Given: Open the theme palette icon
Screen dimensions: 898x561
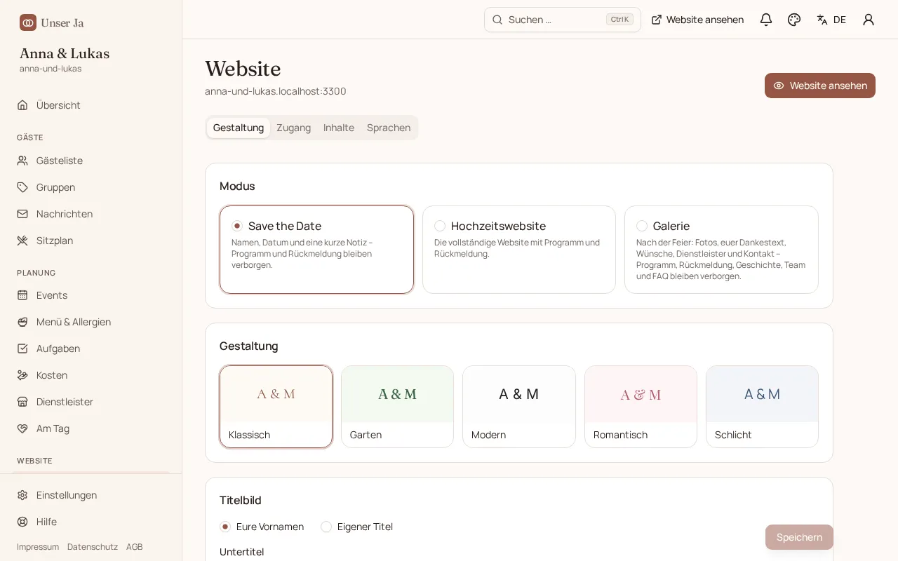Looking at the screenshot, I should tap(794, 20).
